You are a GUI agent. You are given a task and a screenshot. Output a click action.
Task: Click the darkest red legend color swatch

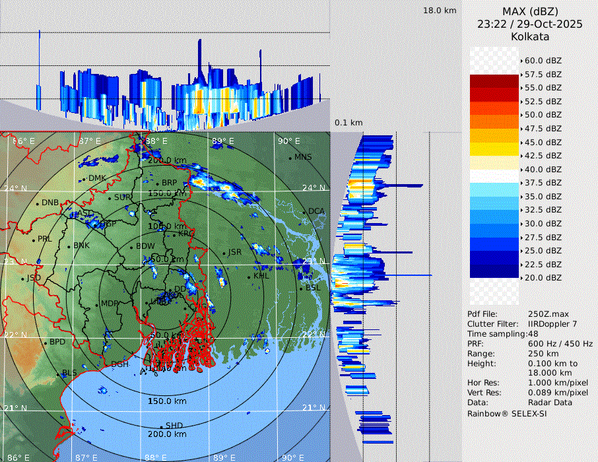pyautogui.click(x=494, y=81)
